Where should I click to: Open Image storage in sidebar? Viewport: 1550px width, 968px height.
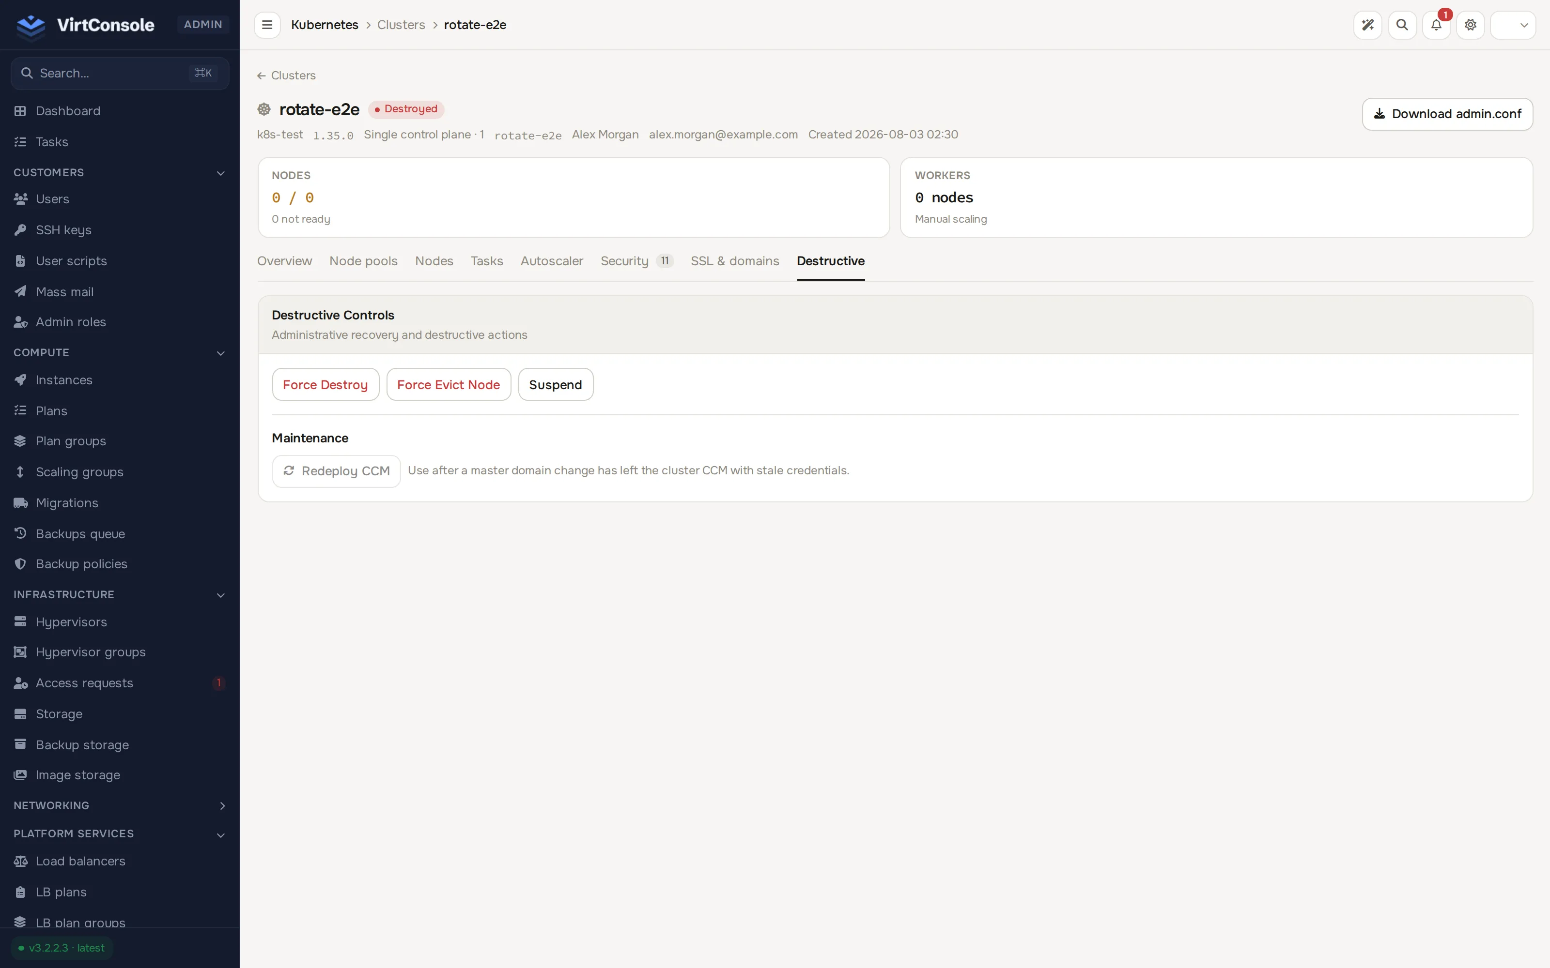click(120, 775)
